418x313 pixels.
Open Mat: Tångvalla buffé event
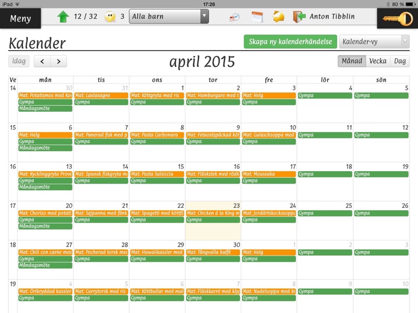tap(213, 252)
